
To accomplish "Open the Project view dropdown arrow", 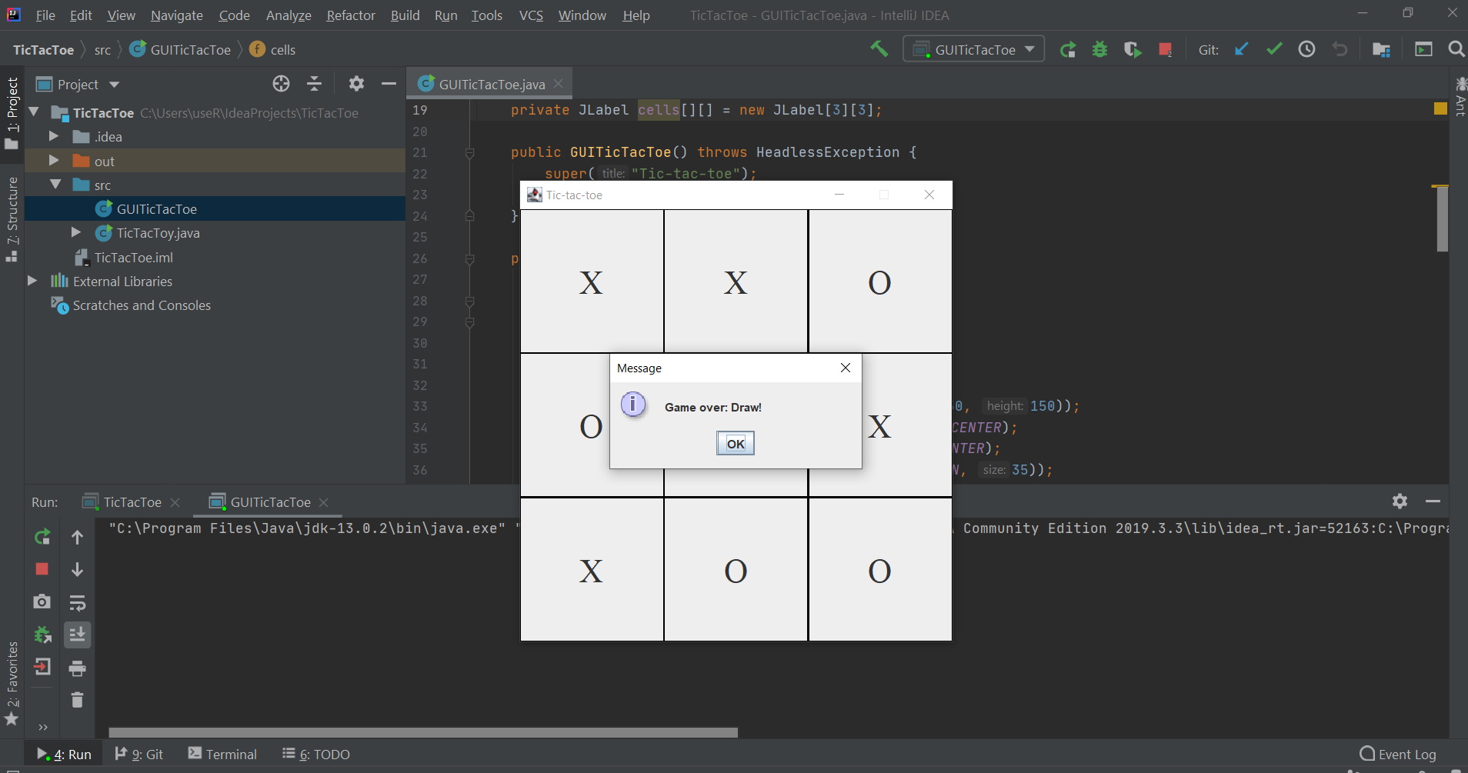I will tap(114, 85).
